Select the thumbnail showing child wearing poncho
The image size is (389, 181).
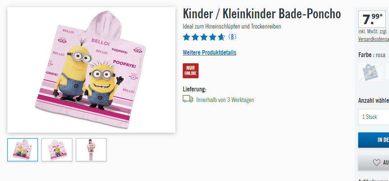[91, 150]
